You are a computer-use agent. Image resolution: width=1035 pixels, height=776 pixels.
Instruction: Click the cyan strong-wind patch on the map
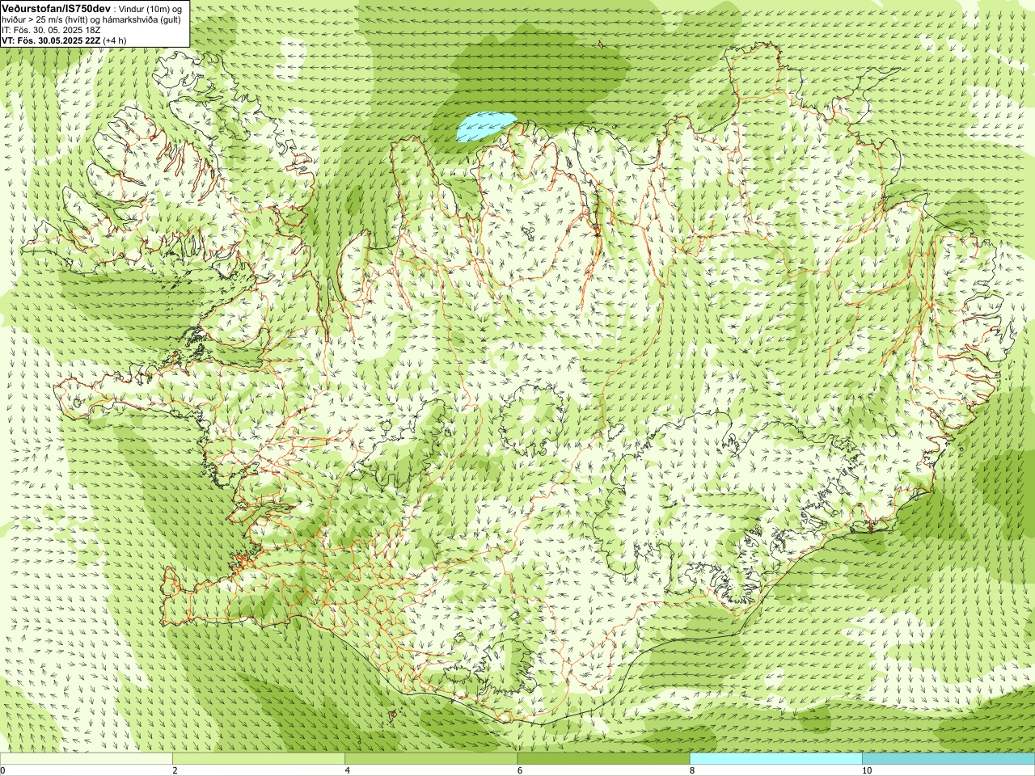(485, 126)
